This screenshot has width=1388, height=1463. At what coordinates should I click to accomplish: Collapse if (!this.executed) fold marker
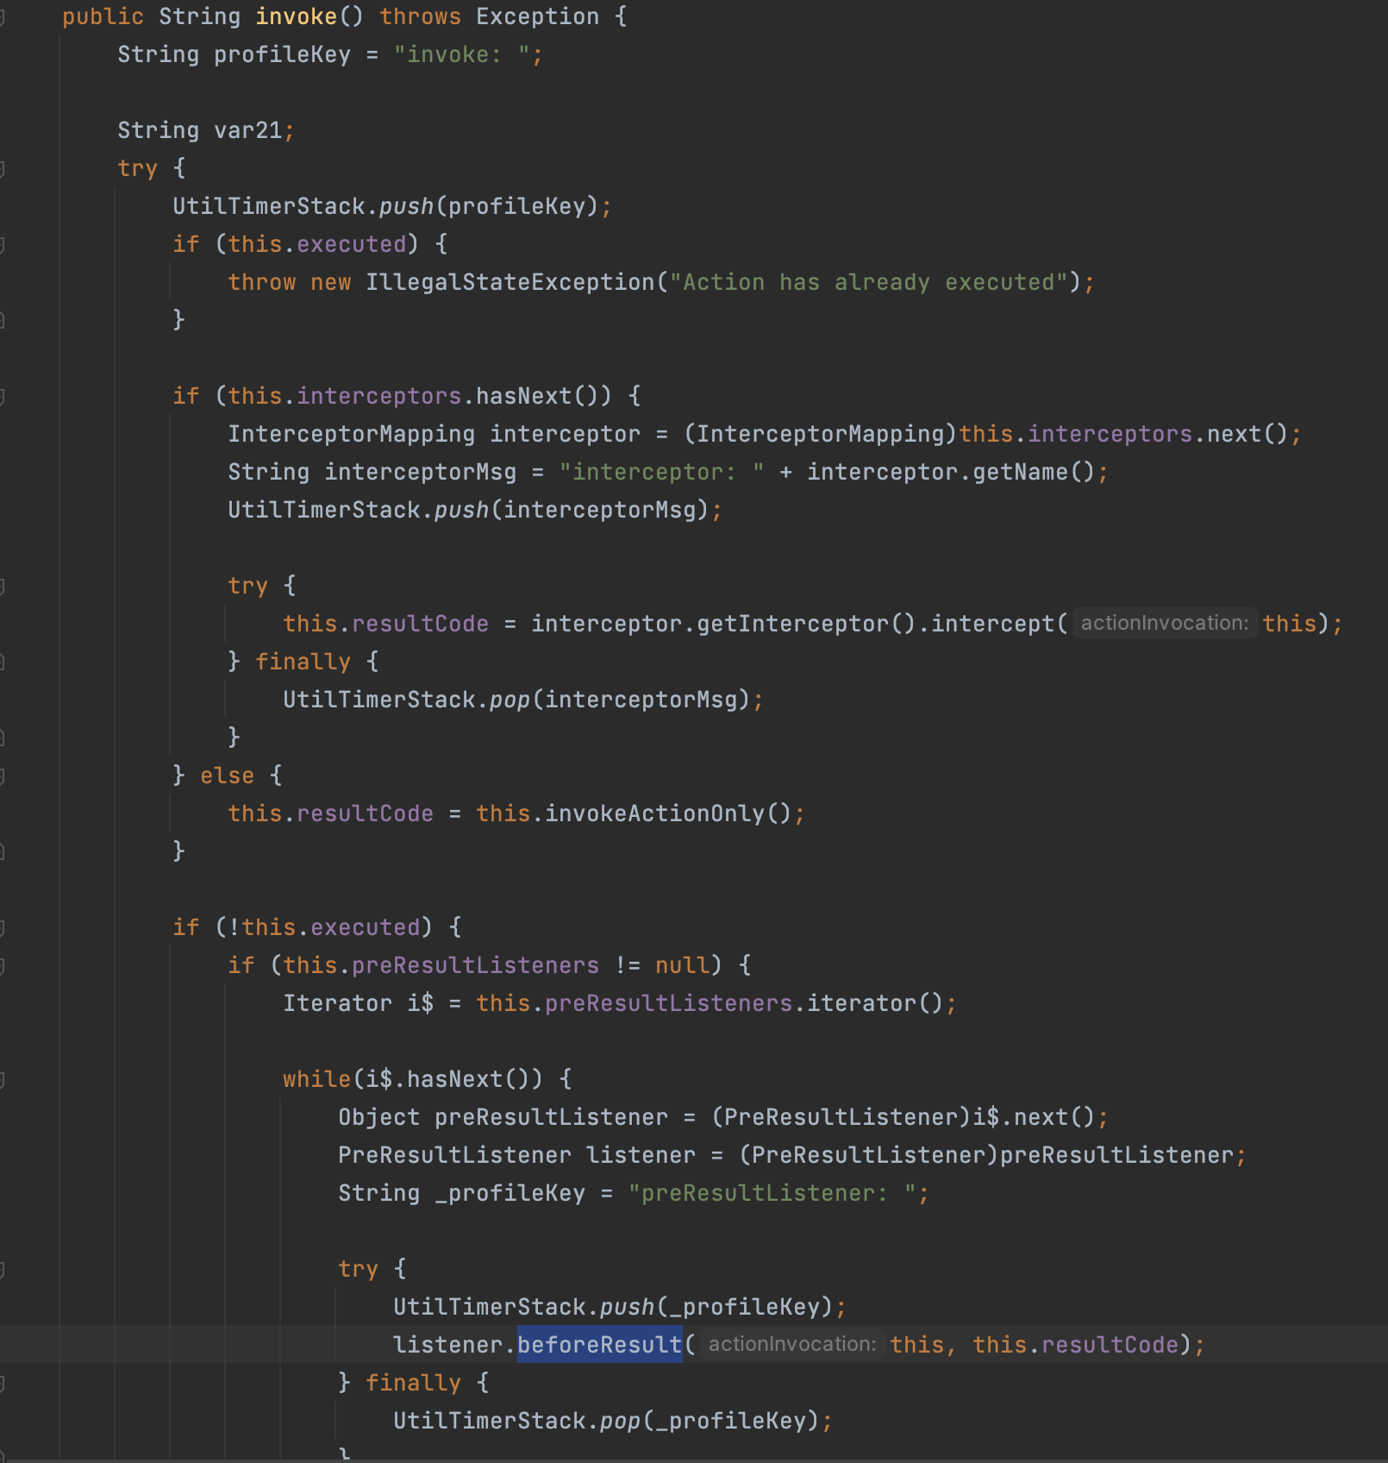[x=3, y=927]
